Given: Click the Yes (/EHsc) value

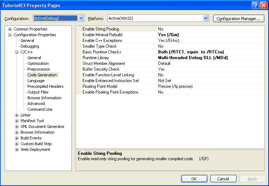Looking at the screenshot, I should point(169,40).
